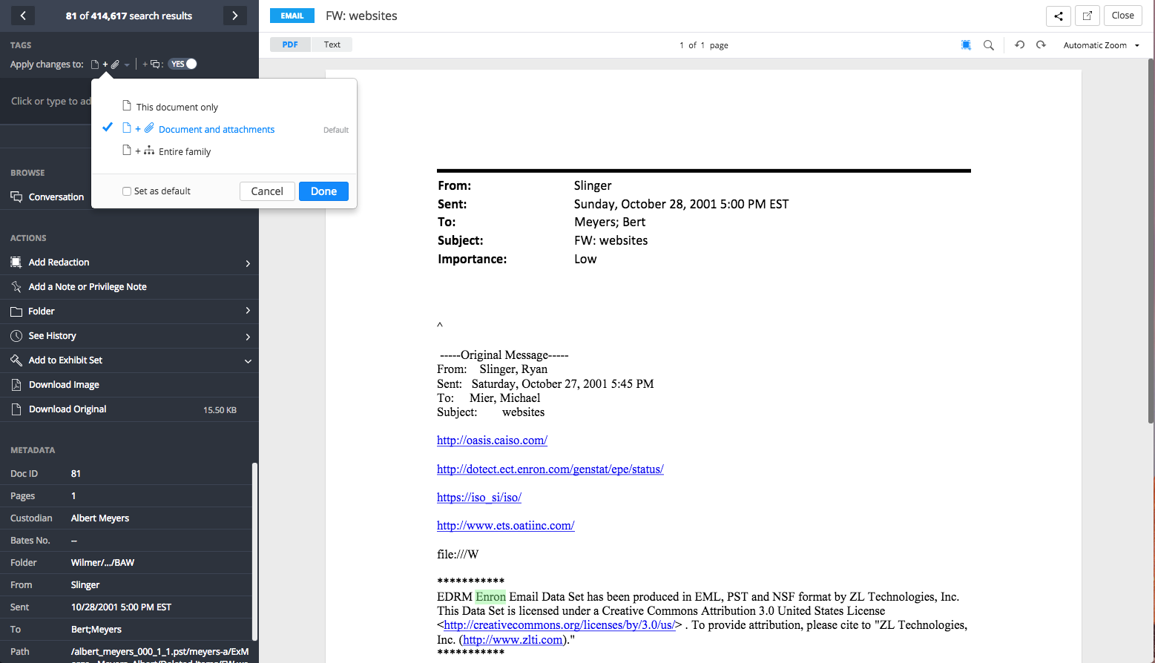Image resolution: width=1155 pixels, height=663 pixels.
Task: Open the oasis.caiso.com link
Action: (492, 441)
